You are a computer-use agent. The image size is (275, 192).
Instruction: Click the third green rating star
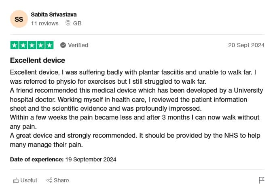coord(32,45)
